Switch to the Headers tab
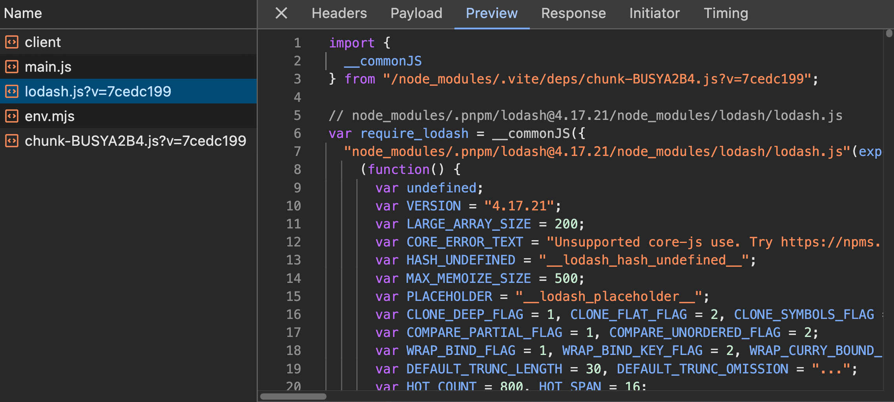This screenshot has width=894, height=402. click(x=339, y=13)
